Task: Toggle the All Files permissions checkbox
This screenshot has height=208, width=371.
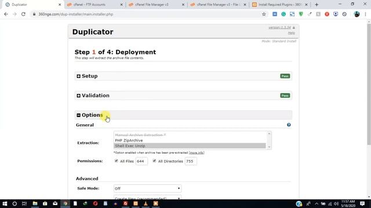Action: click(x=116, y=161)
